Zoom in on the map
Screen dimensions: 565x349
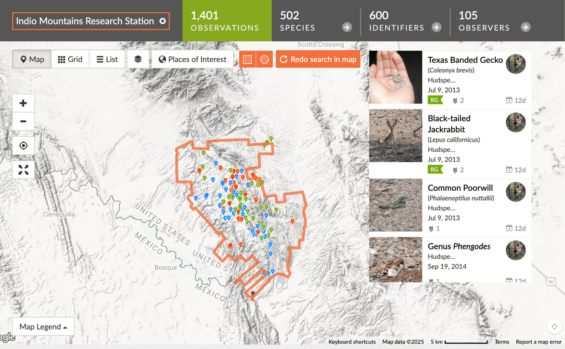click(23, 103)
